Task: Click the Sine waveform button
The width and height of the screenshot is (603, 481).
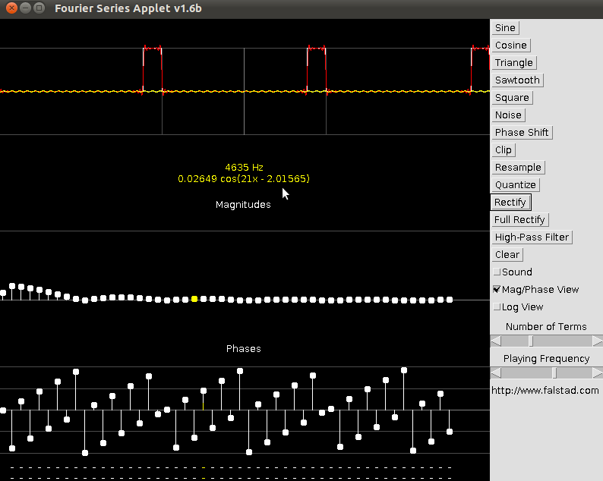Action: (505, 28)
